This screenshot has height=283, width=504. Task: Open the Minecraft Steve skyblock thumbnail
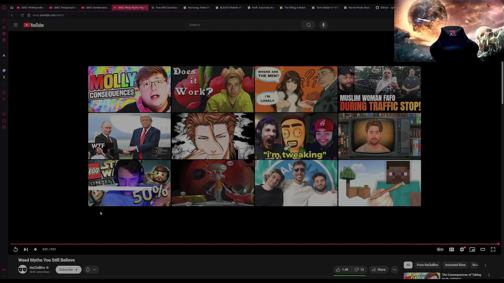pos(380,183)
